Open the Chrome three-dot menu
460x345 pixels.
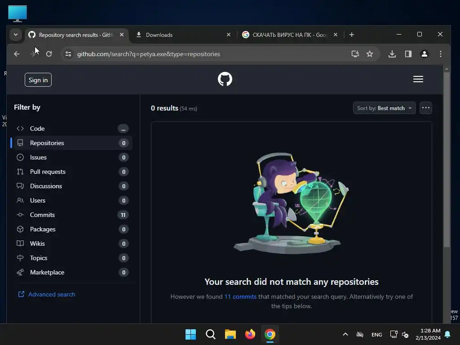pyautogui.click(x=440, y=54)
